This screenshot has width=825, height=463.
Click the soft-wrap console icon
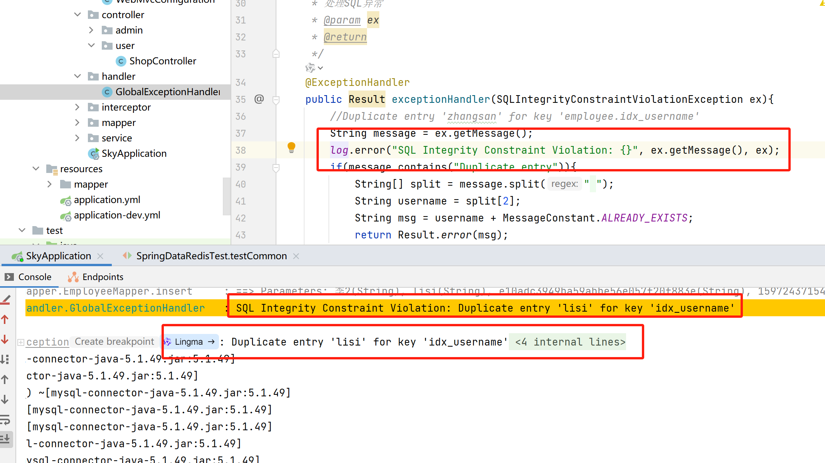[5, 419]
